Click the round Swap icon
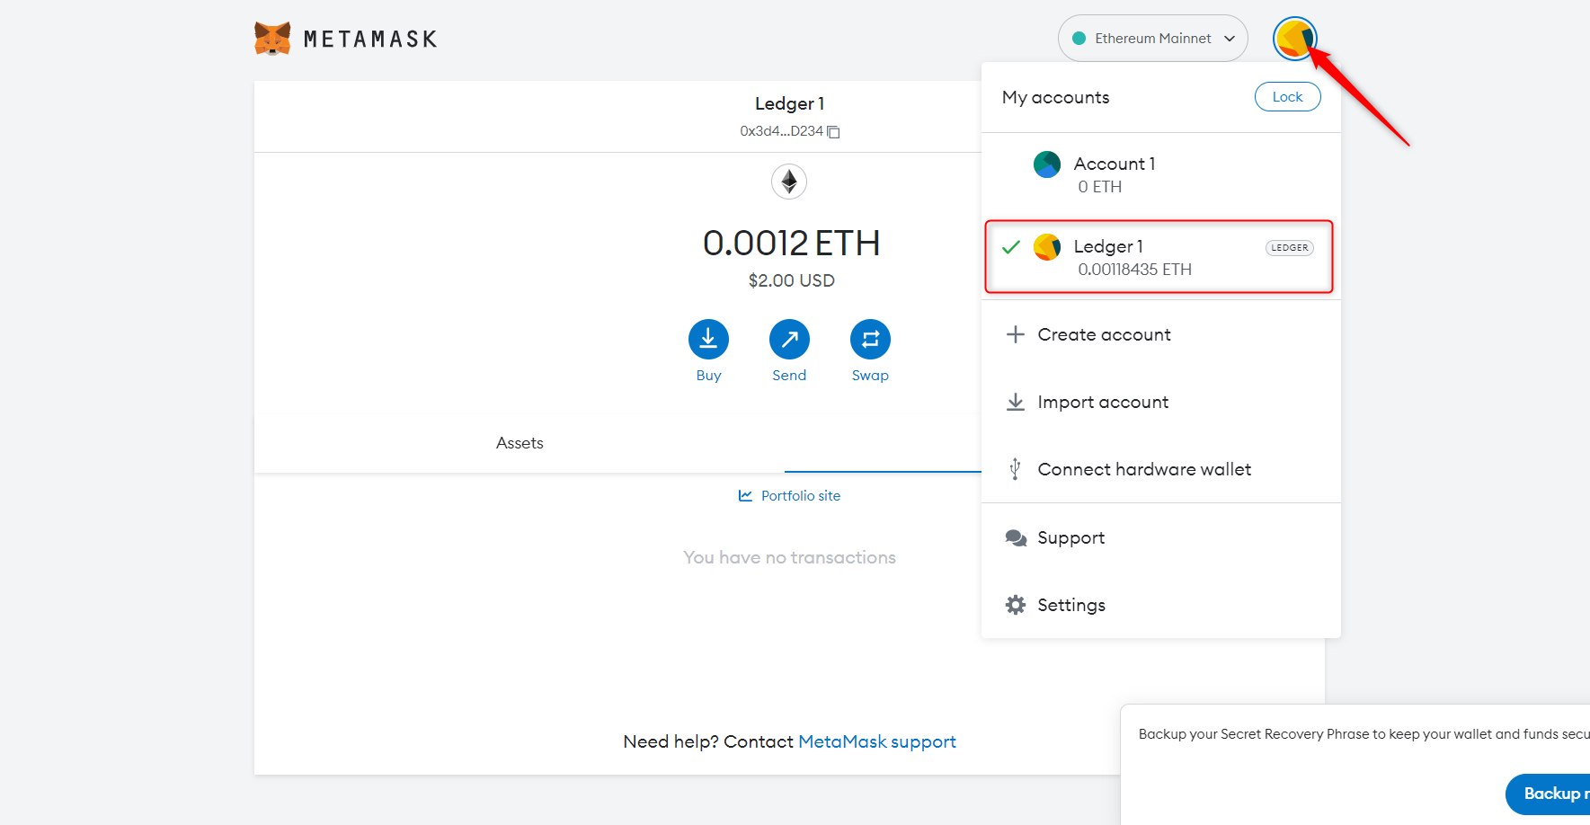 (870, 340)
